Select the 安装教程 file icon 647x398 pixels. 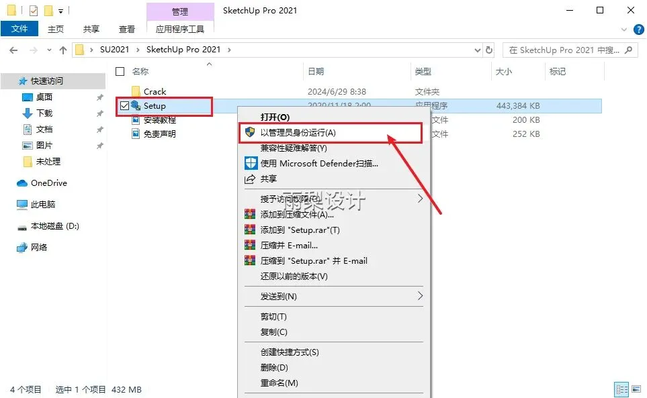tap(136, 120)
